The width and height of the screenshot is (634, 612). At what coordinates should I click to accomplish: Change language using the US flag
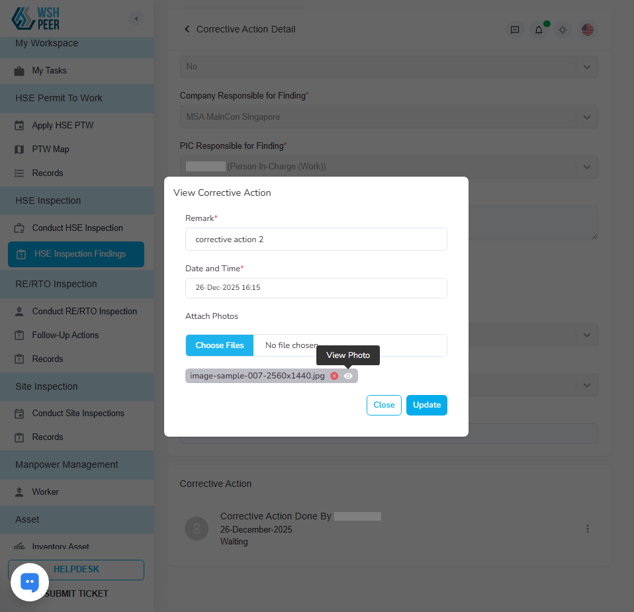pyautogui.click(x=587, y=30)
